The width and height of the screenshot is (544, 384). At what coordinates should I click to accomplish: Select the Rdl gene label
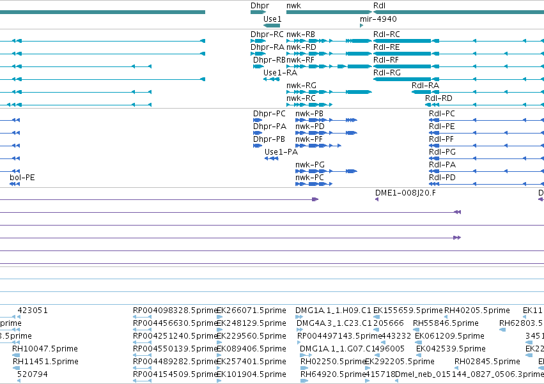[379, 6]
